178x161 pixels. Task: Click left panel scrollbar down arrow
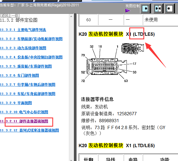coord(71,160)
